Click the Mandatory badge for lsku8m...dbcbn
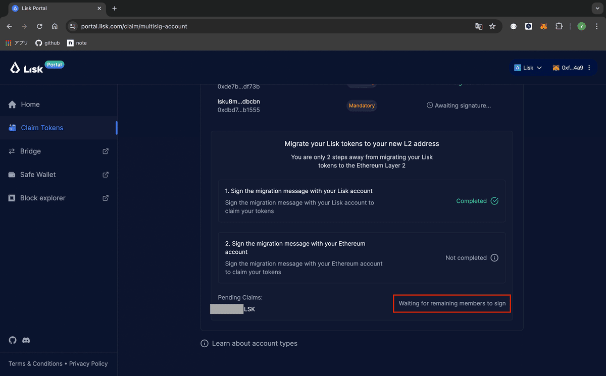Screen dimensions: 606x376 [362, 106]
